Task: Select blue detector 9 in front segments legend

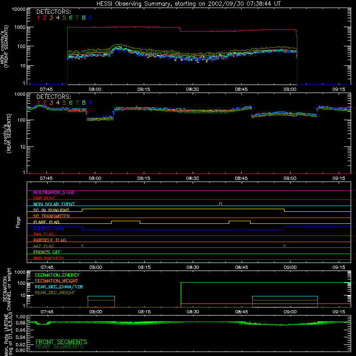Action: (x=90, y=18)
